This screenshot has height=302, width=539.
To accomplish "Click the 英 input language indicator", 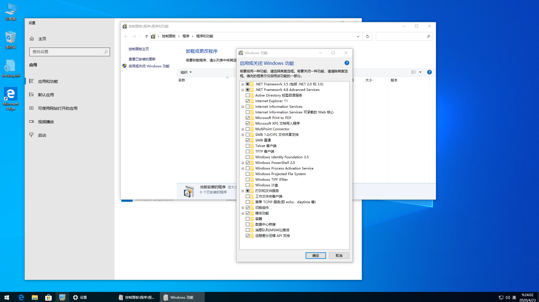I will pyautogui.click(x=514, y=298).
